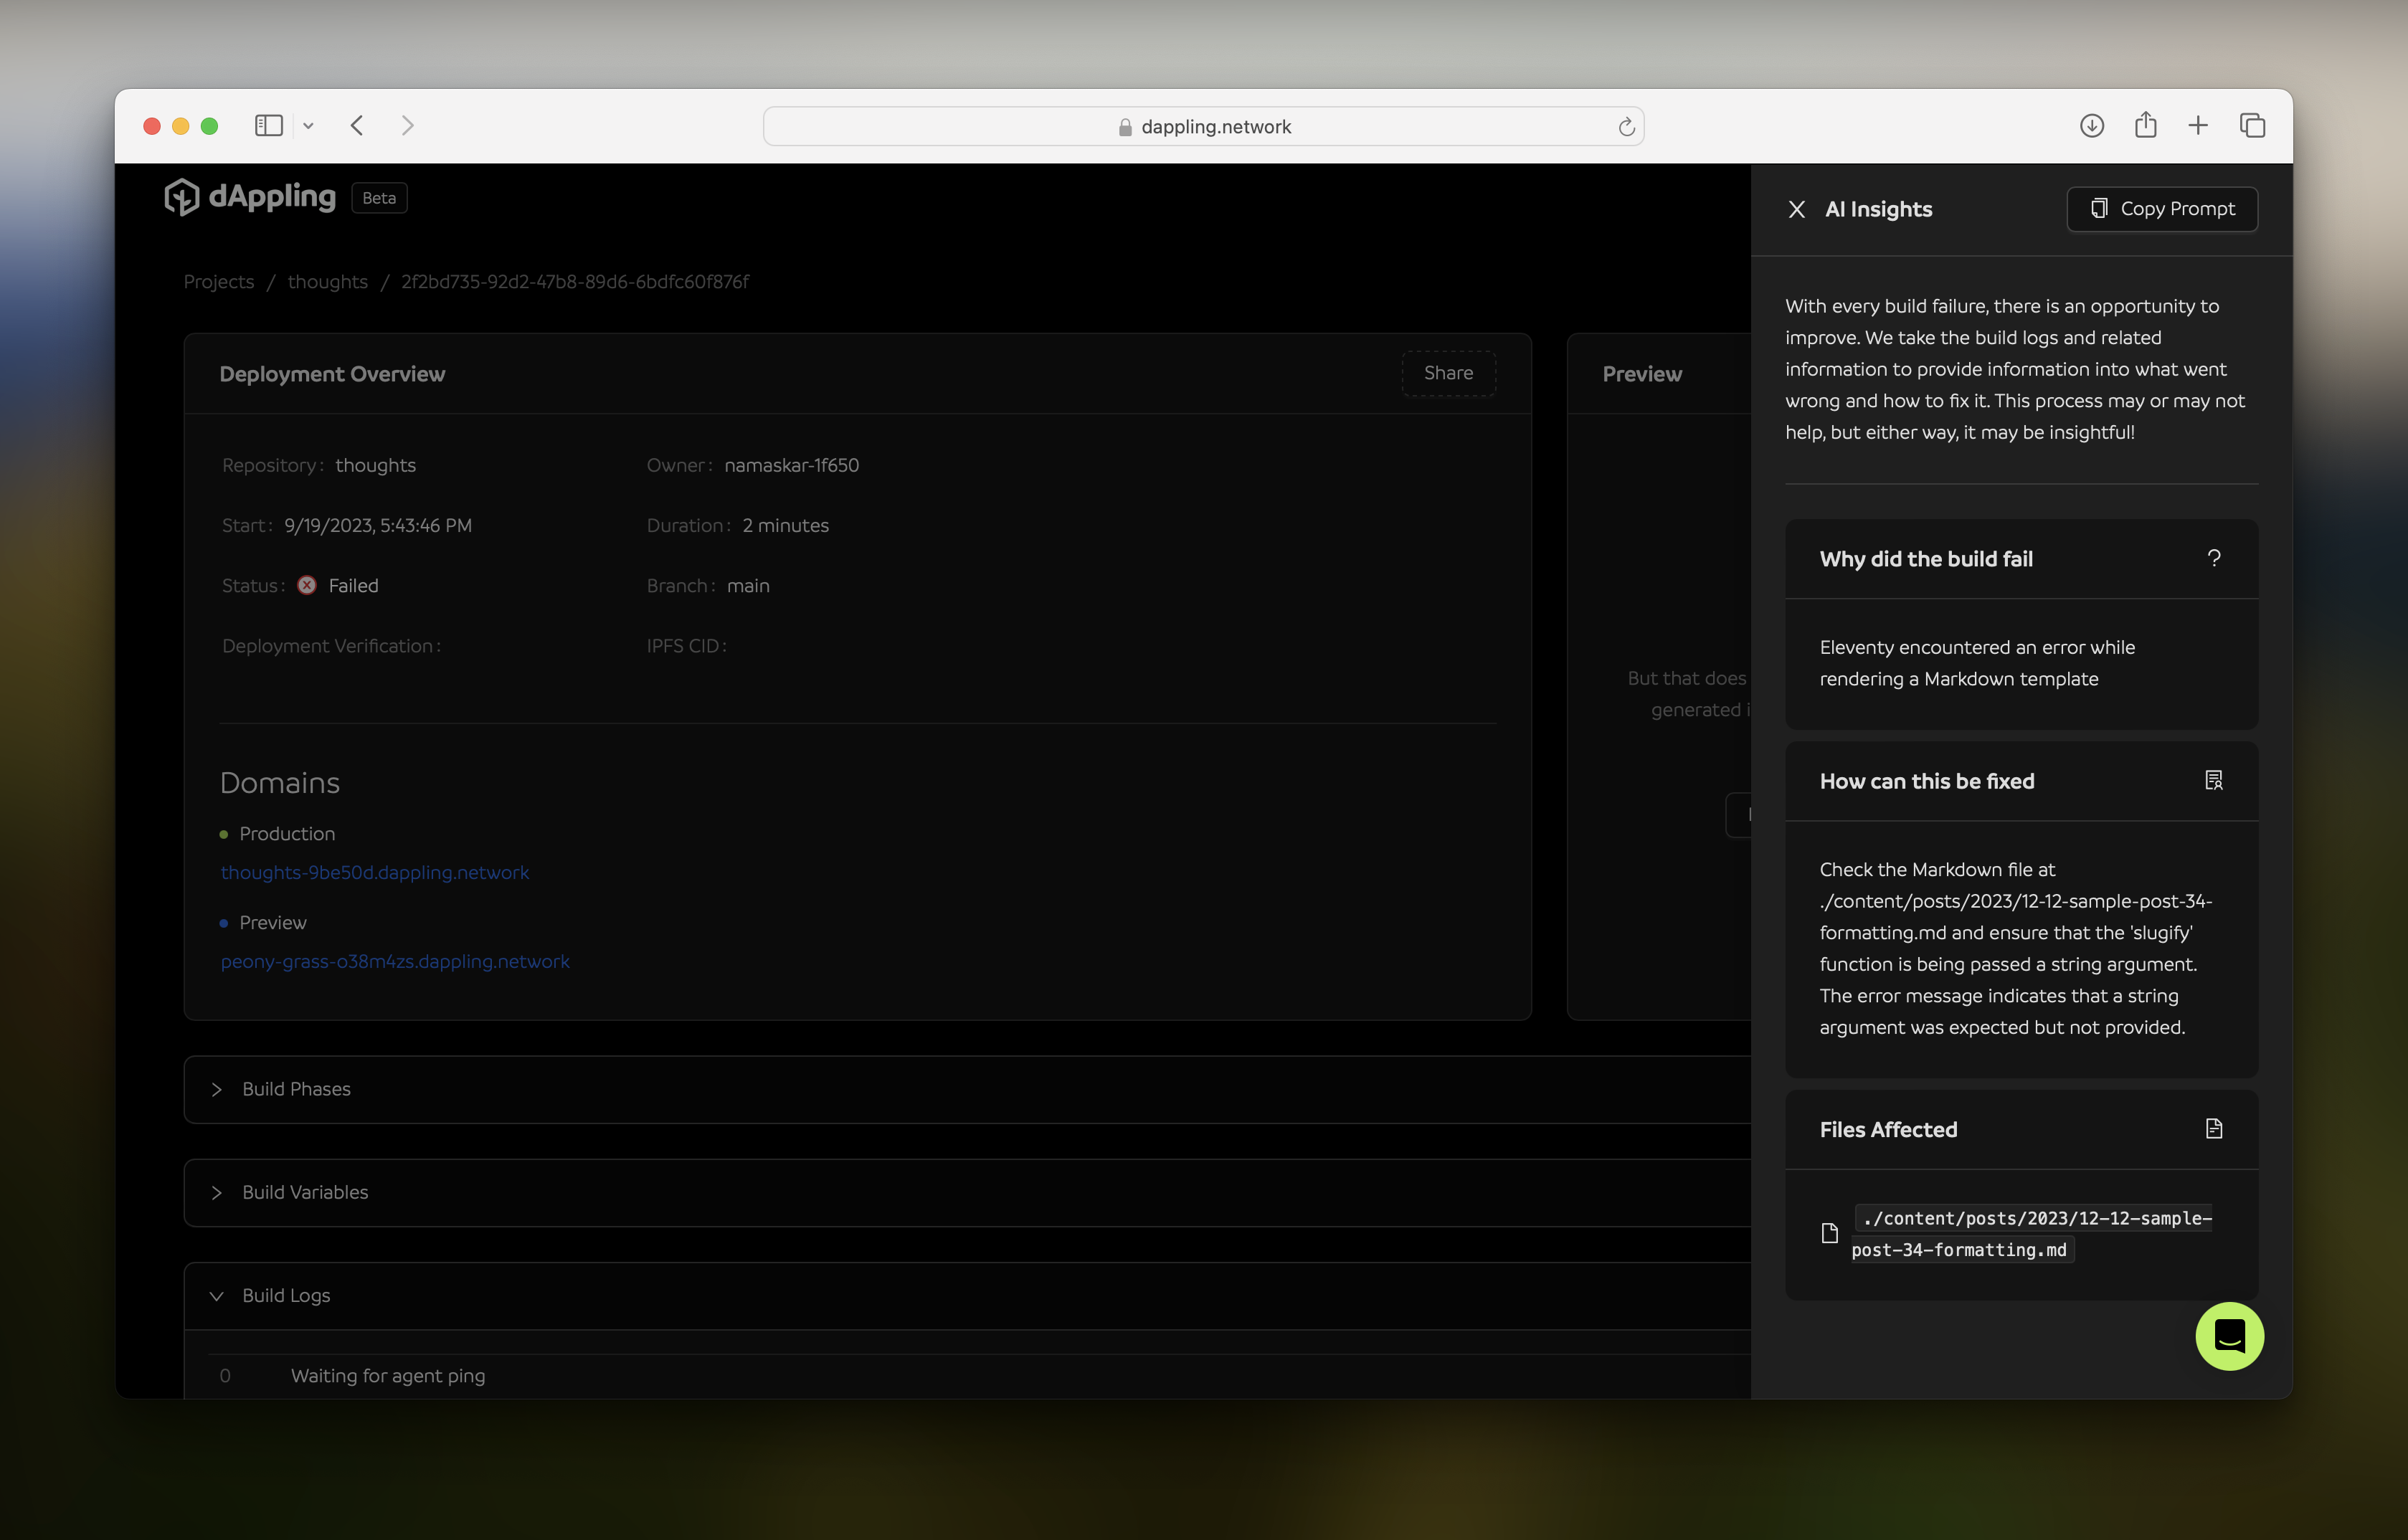
Task: Click the affected file path ./content/posts/2023/12-12-sample-post-34-formatting.md
Action: 2032,1234
